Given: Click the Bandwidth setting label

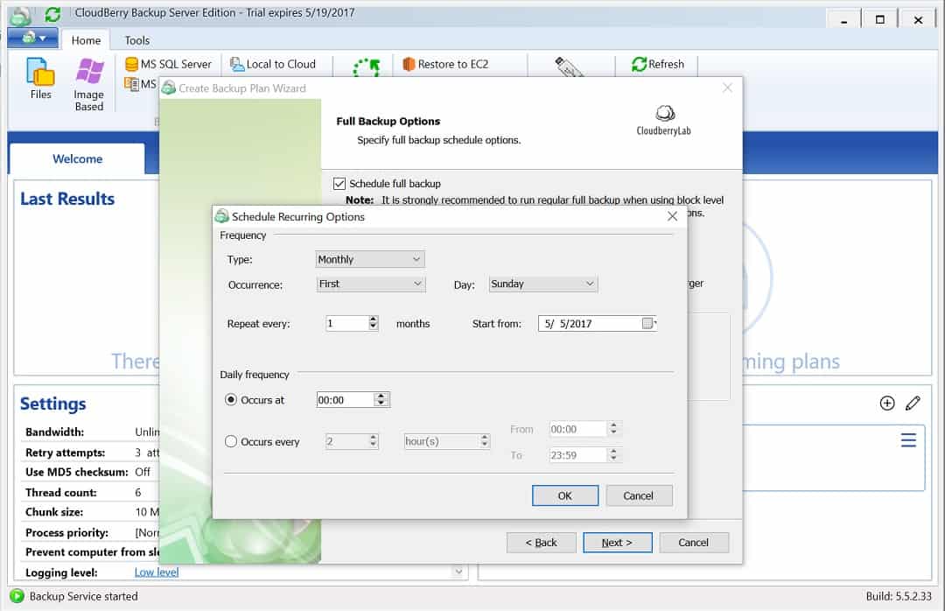Looking at the screenshot, I should click(55, 432).
